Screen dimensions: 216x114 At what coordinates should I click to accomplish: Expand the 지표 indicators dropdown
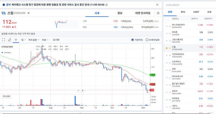(45, 40)
